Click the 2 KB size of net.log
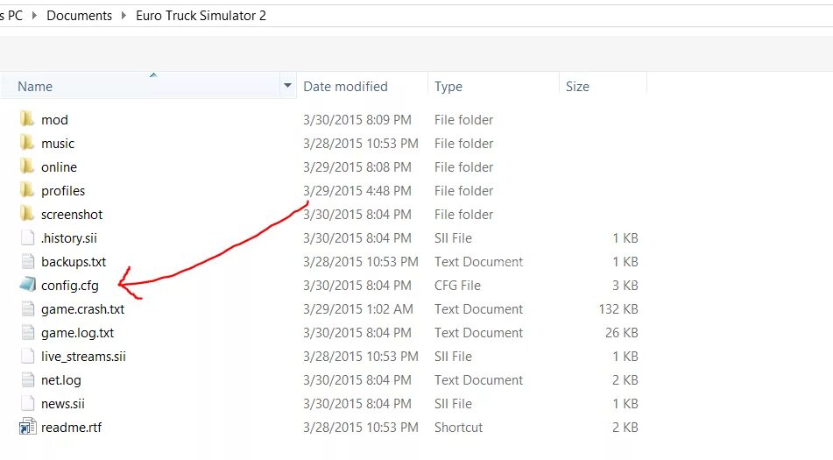Image resolution: width=833 pixels, height=460 pixels. [625, 379]
